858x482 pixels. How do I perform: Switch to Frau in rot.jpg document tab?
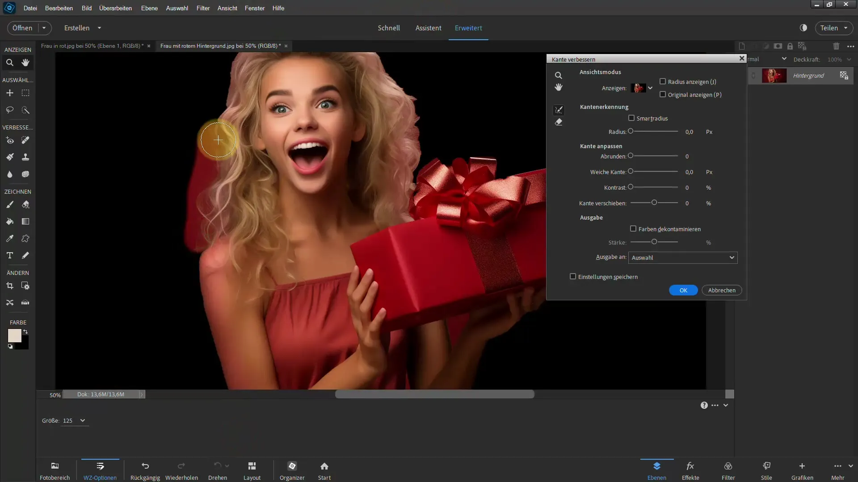pos(92,46)
